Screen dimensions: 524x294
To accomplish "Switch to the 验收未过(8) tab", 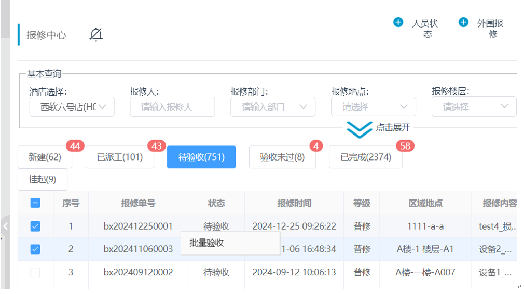I will pos(282,157).
